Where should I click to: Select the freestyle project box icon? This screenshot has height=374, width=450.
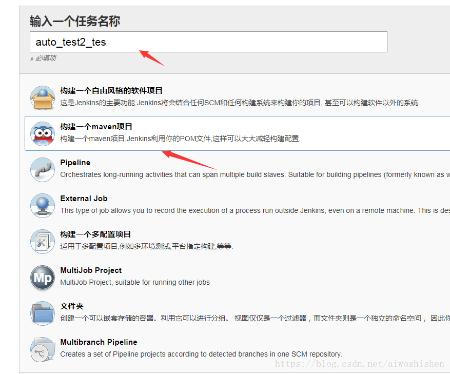point(43,98)
